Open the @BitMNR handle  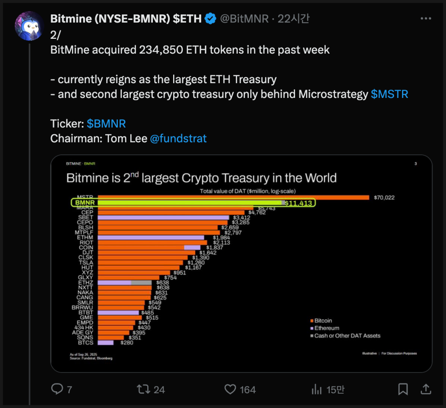click(244, 19)
